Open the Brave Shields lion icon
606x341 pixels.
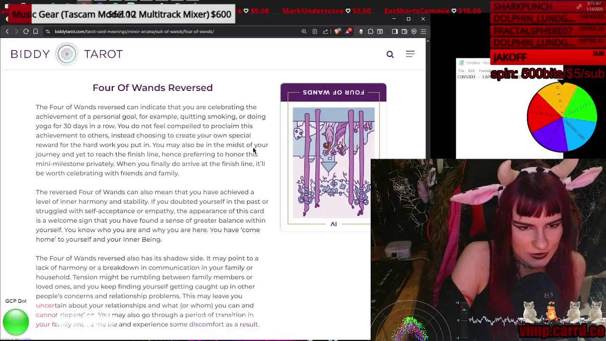337,31
